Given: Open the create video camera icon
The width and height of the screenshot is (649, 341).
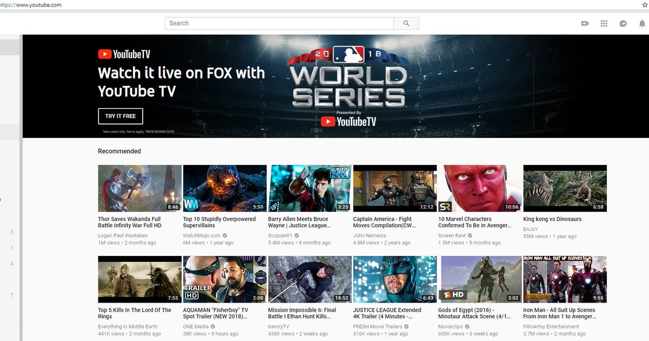Looking at the screenshot, I should click(x=585, y=24).
